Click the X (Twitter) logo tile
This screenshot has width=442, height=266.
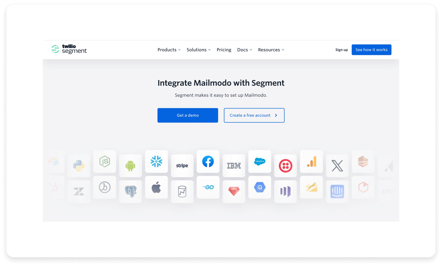[x=337, y=166]
